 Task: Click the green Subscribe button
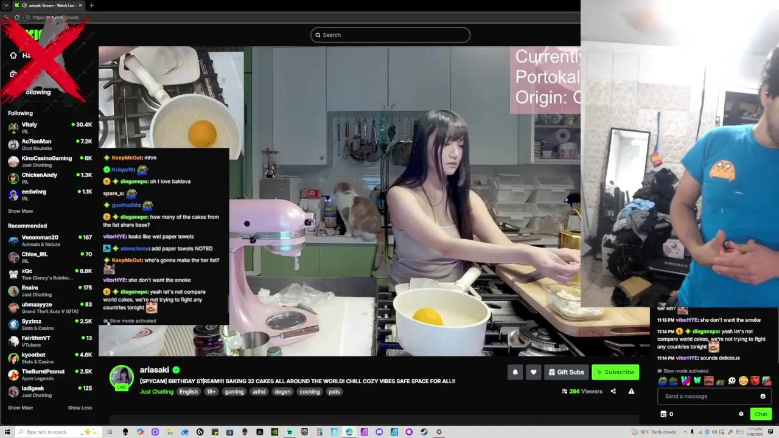coord(615,372)
